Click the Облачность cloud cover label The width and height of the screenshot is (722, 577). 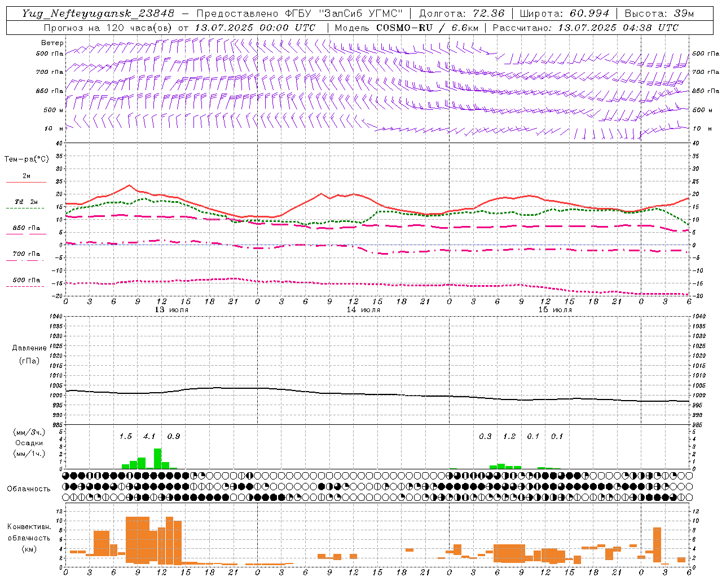(x=29, y=489)
